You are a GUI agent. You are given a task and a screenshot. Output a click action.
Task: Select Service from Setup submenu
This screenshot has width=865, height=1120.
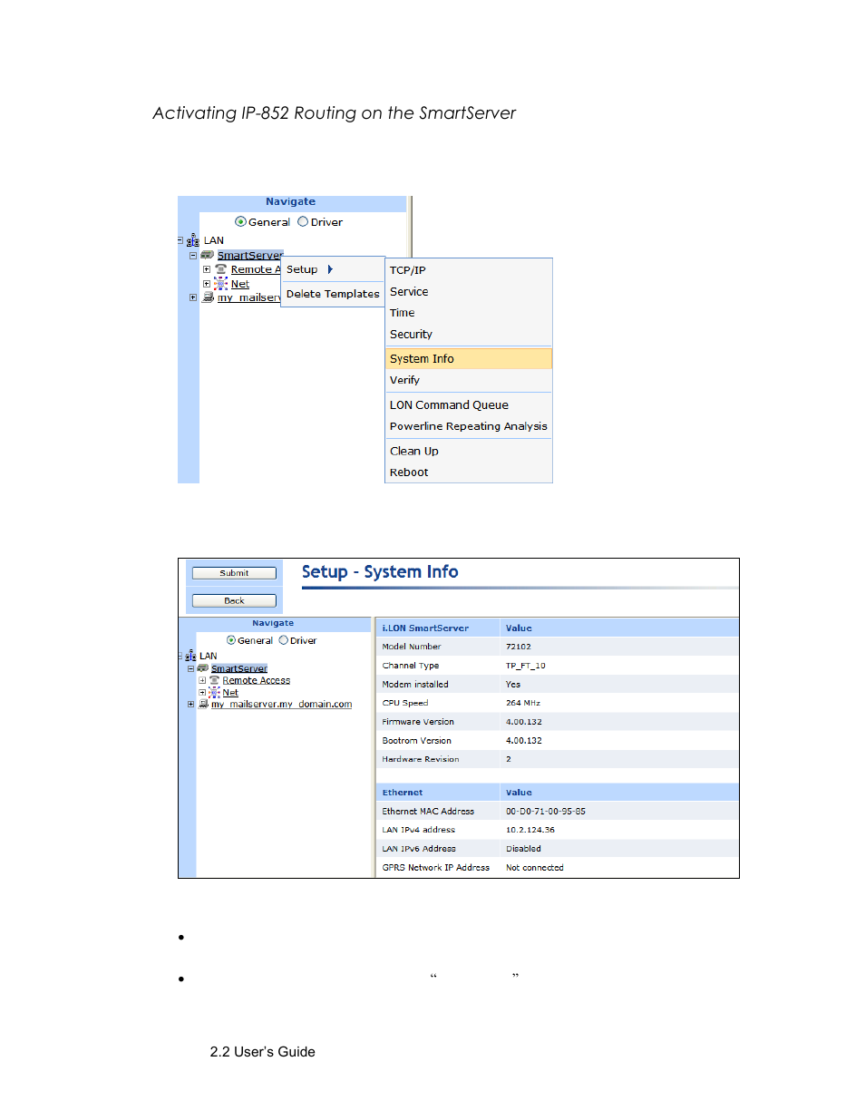(x=469, y=292)
